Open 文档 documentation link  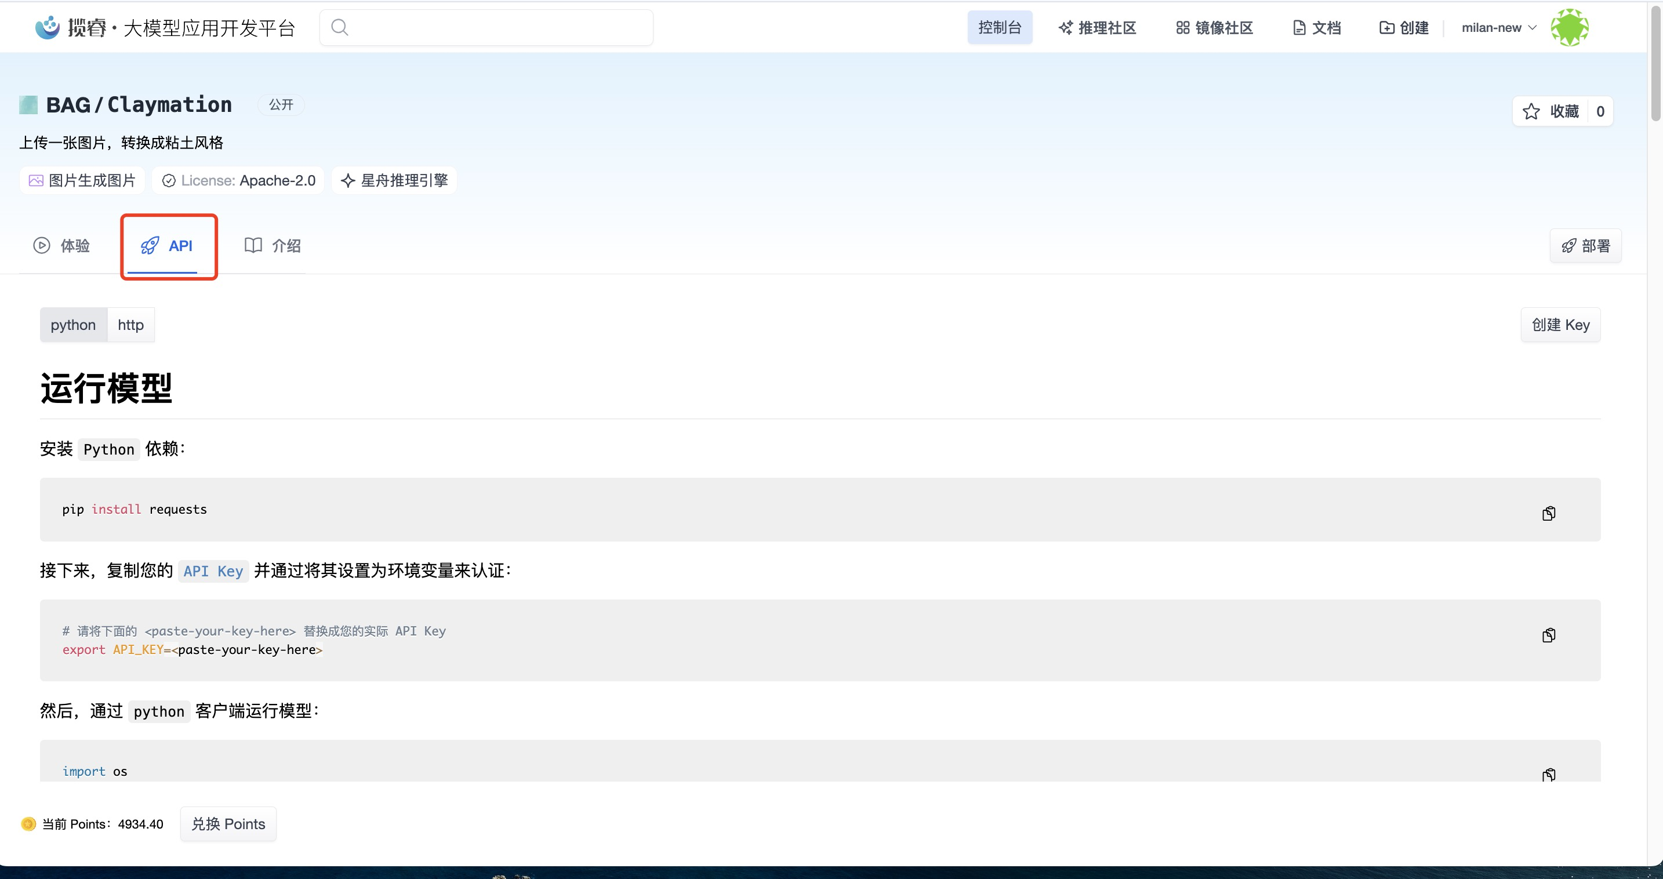coord(1317,28)
